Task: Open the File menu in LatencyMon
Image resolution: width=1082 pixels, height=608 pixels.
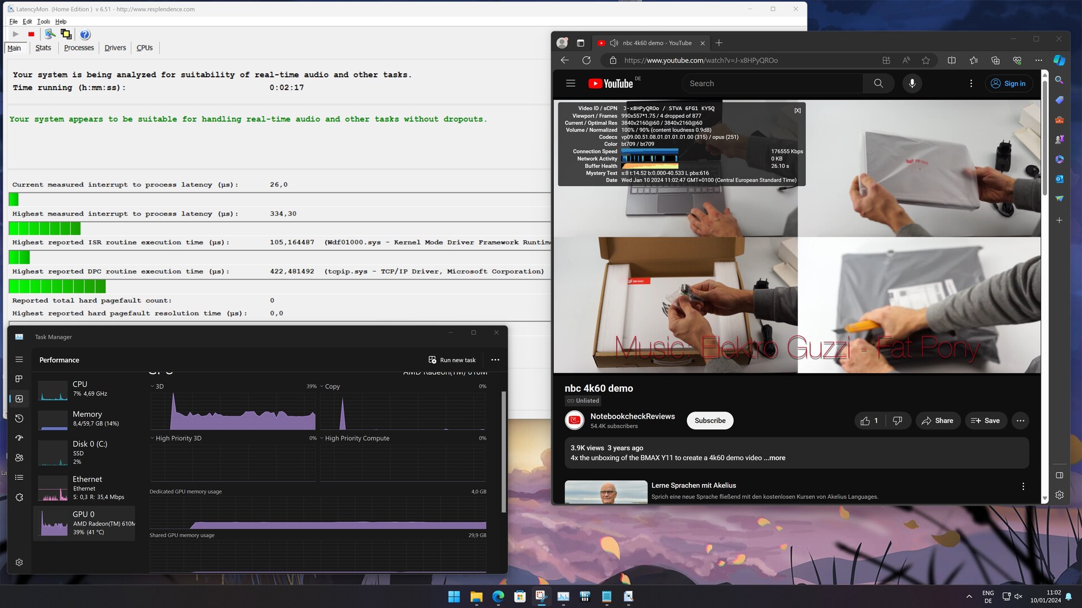Action: click(14, 21)
